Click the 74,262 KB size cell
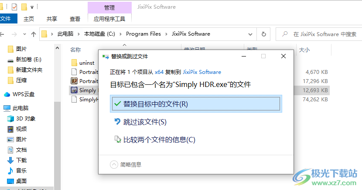 [315, 100]
